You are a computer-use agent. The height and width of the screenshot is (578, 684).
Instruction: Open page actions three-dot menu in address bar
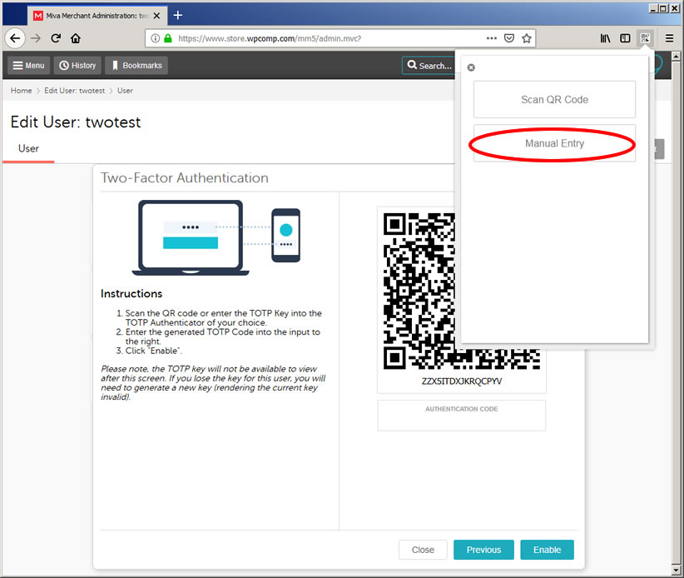pos(492,38)
